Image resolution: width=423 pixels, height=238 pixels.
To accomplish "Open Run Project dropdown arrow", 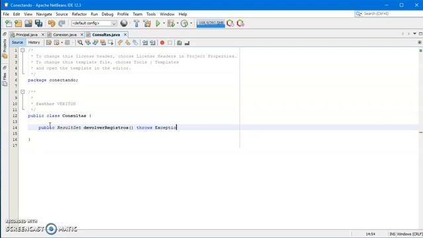I will [164, 24].
